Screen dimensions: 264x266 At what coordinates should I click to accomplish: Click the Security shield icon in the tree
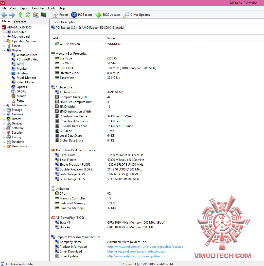(9, 133)
